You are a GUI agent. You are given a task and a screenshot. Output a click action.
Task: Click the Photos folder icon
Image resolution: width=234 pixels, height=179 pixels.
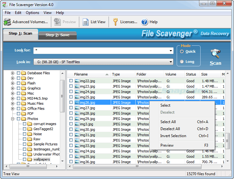[x=24, y=119]
